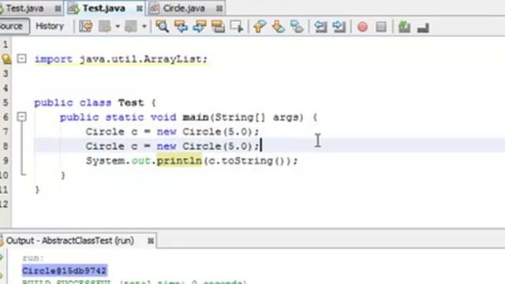Click the Forward navigation icon
505x284 pixels.
[131, 26]
